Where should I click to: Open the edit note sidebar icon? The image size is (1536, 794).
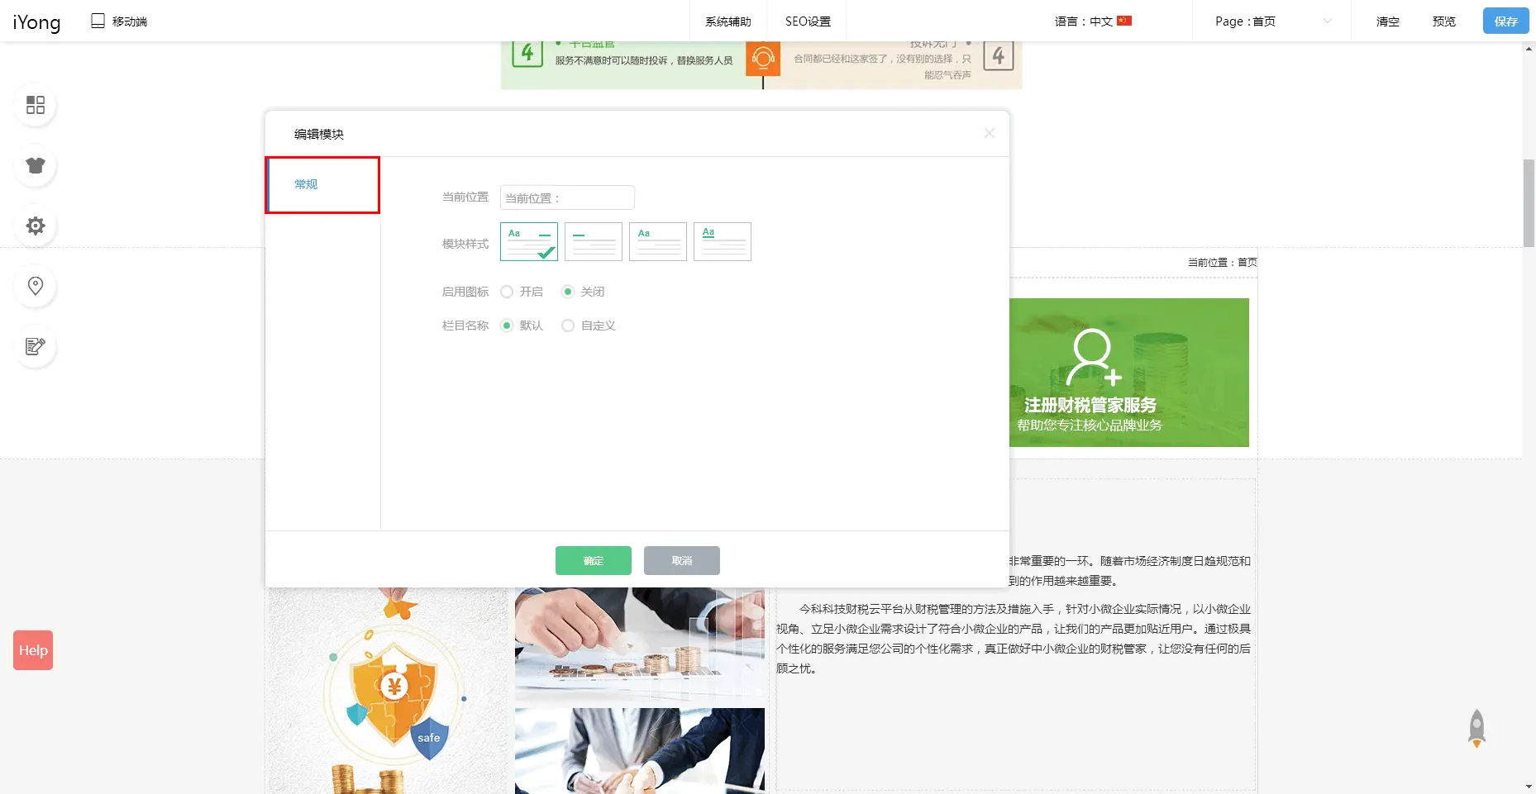[36, 346]
